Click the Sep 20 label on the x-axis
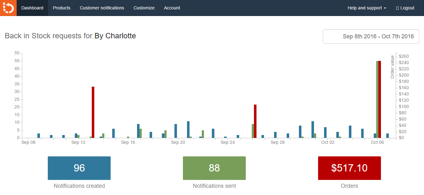424x195 pixels. 178,143
